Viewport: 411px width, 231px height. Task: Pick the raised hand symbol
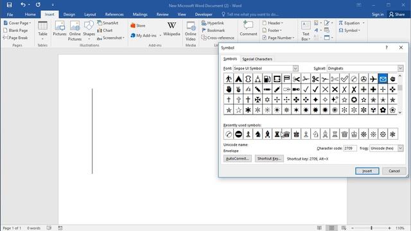[229, 89]
